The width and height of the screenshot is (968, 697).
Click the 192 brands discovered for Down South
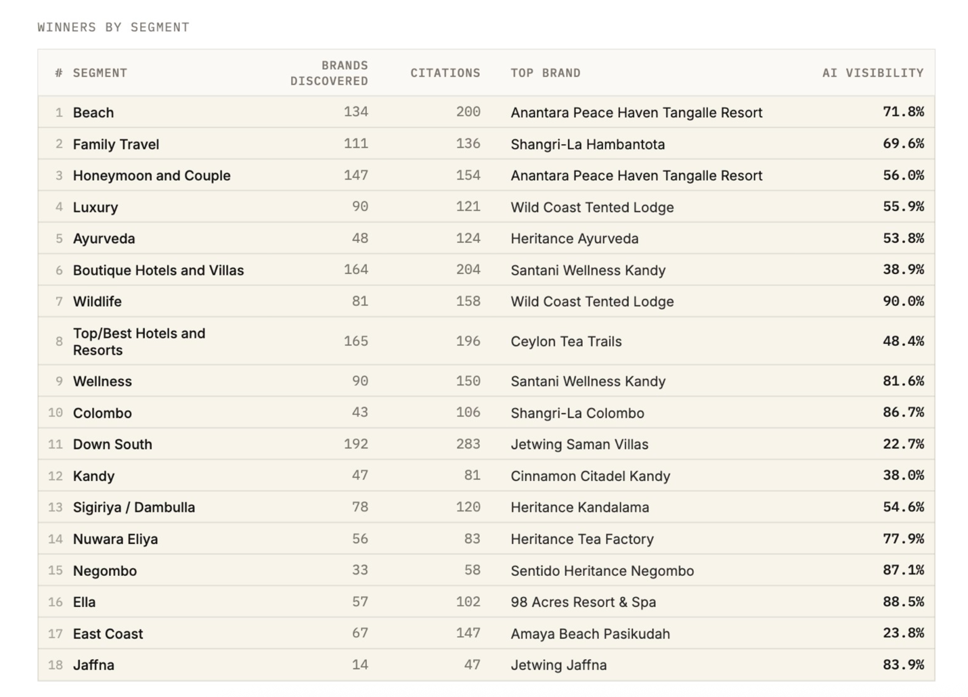coord(355,443)
